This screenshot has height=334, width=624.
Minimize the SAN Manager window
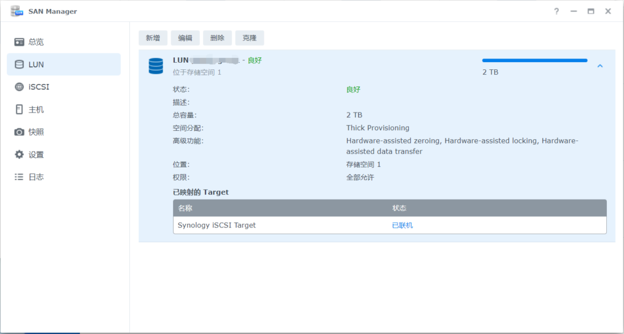point(573,11)
